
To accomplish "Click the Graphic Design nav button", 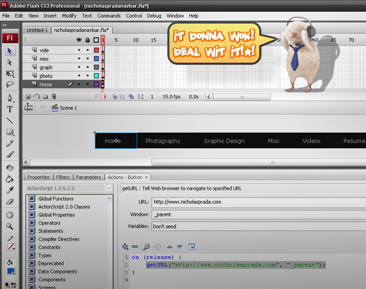I will (x=224, y=141).
